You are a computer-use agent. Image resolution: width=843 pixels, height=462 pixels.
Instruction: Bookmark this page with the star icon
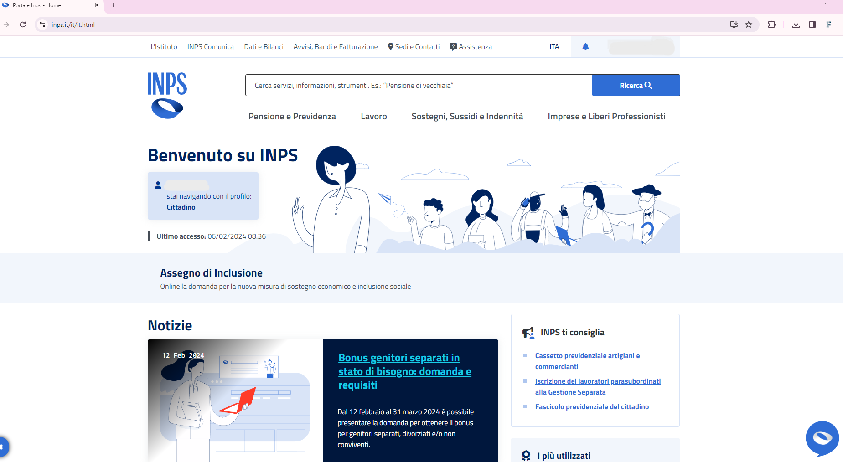tap(749, 25)
